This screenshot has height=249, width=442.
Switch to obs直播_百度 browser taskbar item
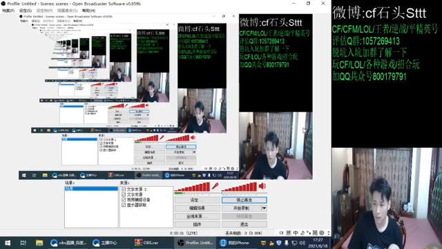click(x=68, y=243)
